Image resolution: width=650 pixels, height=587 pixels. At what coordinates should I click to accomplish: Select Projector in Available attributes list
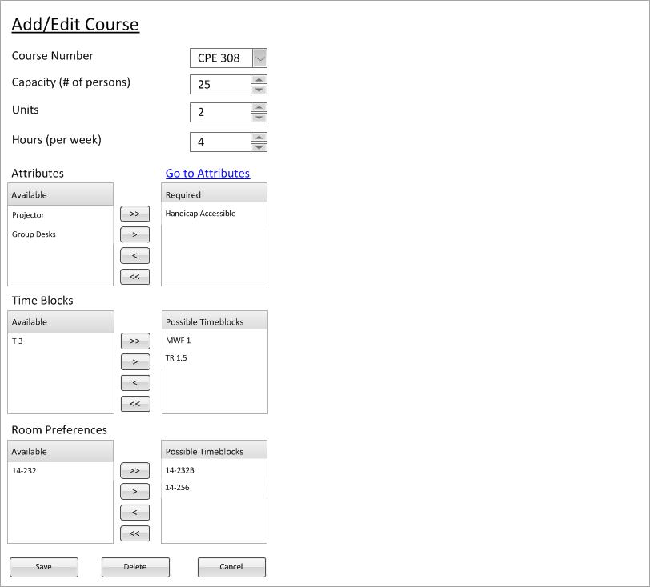pos(28,215)
